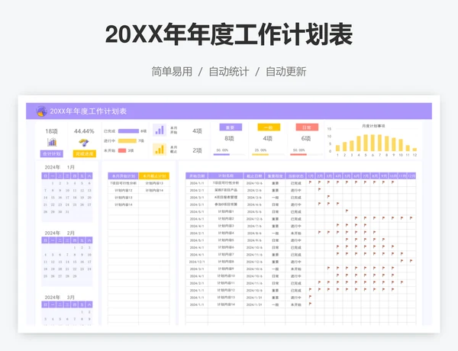Click the 当前状态 column header

point(295,176)
